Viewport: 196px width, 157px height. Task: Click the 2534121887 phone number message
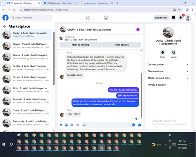click(x=73, y=114)
